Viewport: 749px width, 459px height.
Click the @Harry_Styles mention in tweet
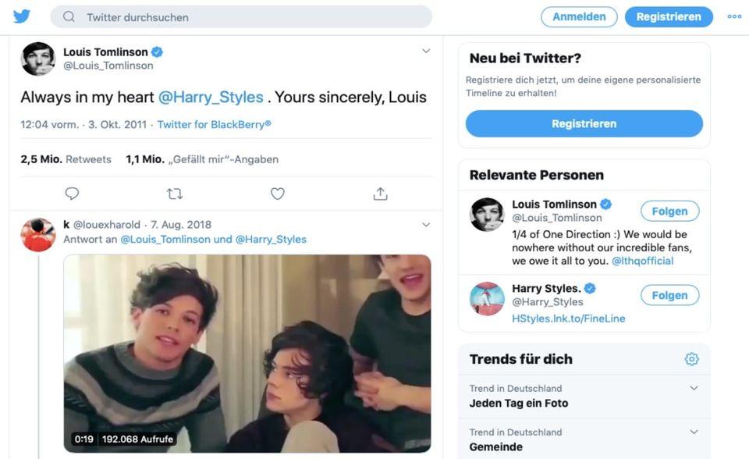point(211,98)
